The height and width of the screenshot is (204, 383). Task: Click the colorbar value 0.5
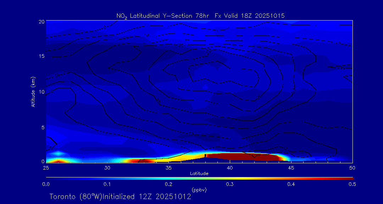click(x=353, y=184)
